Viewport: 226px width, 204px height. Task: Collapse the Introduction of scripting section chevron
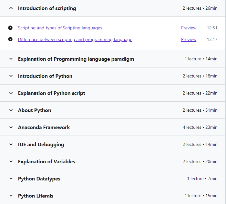[x=11, y=8]
